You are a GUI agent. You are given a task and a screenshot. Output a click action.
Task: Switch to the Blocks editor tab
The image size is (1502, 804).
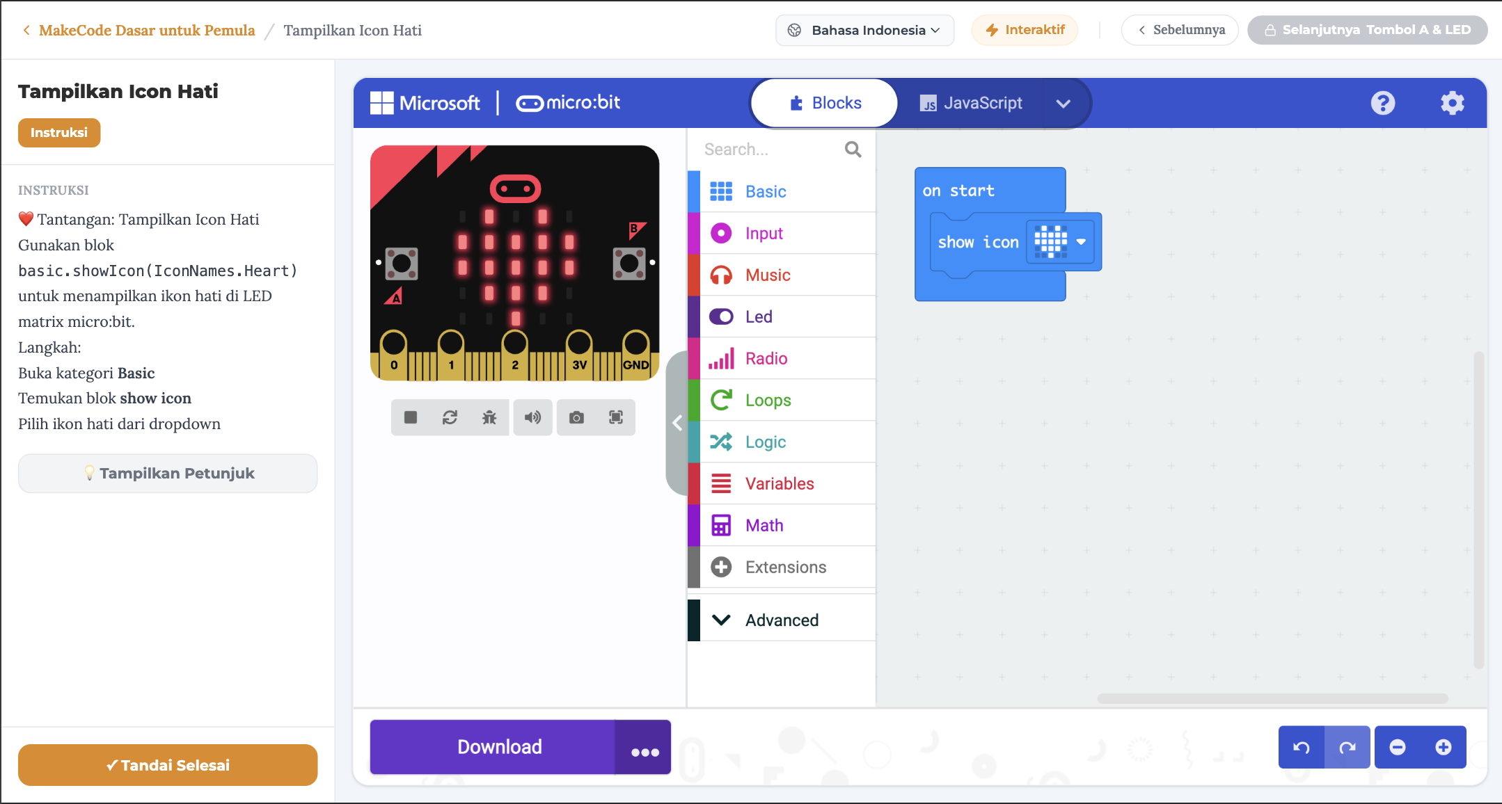[x=825, y=103]
